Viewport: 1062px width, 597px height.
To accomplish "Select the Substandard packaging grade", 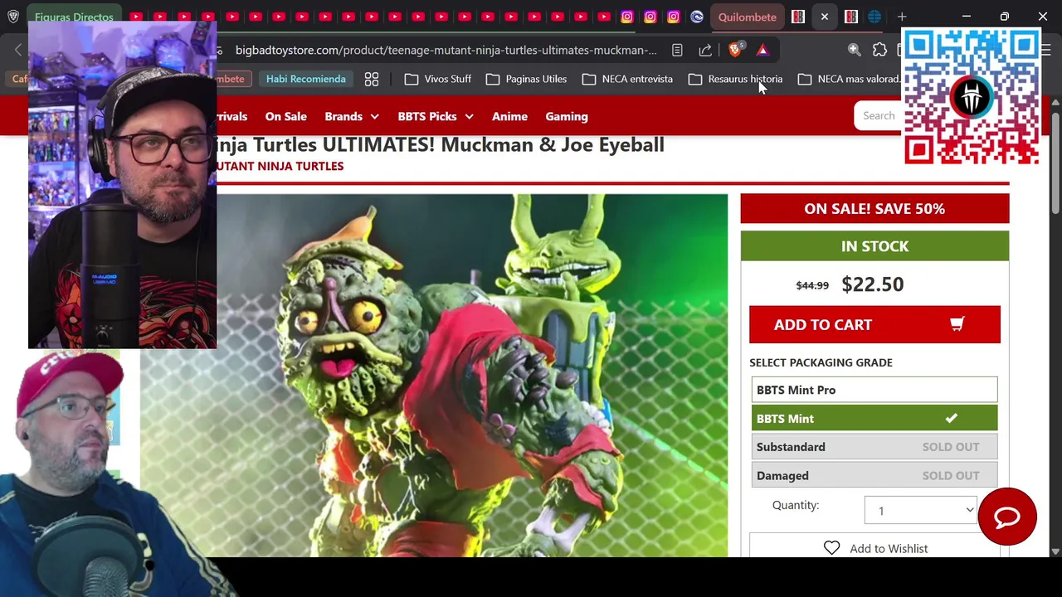I will click(x=874, y=447).
